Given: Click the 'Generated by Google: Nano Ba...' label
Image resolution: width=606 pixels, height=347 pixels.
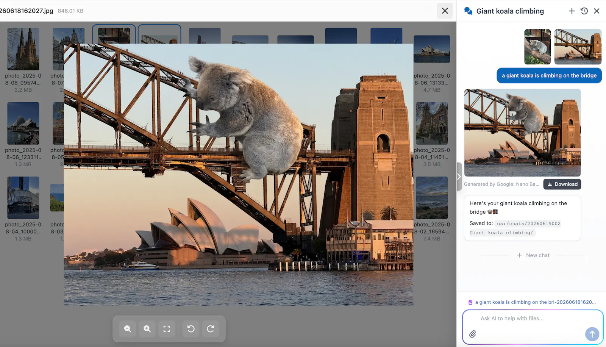Looking at the screenshot, I should [501, 184].
